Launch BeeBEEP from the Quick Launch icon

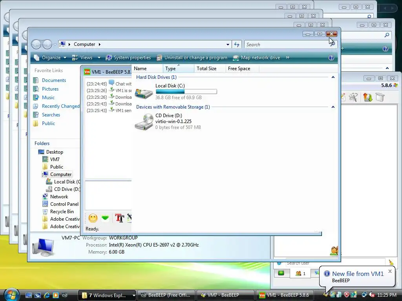pos(65,295)
